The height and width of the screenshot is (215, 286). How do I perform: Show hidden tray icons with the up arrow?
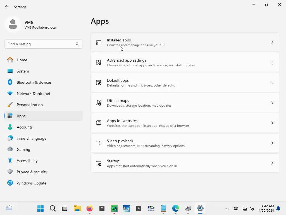(x=227, y=208)
